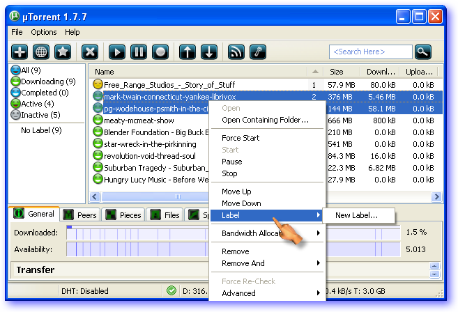The height and width of the screenshot is (312, 458).
Task: Click the search magnifier button
Action: pyautogui.click(x=422, y=52)
